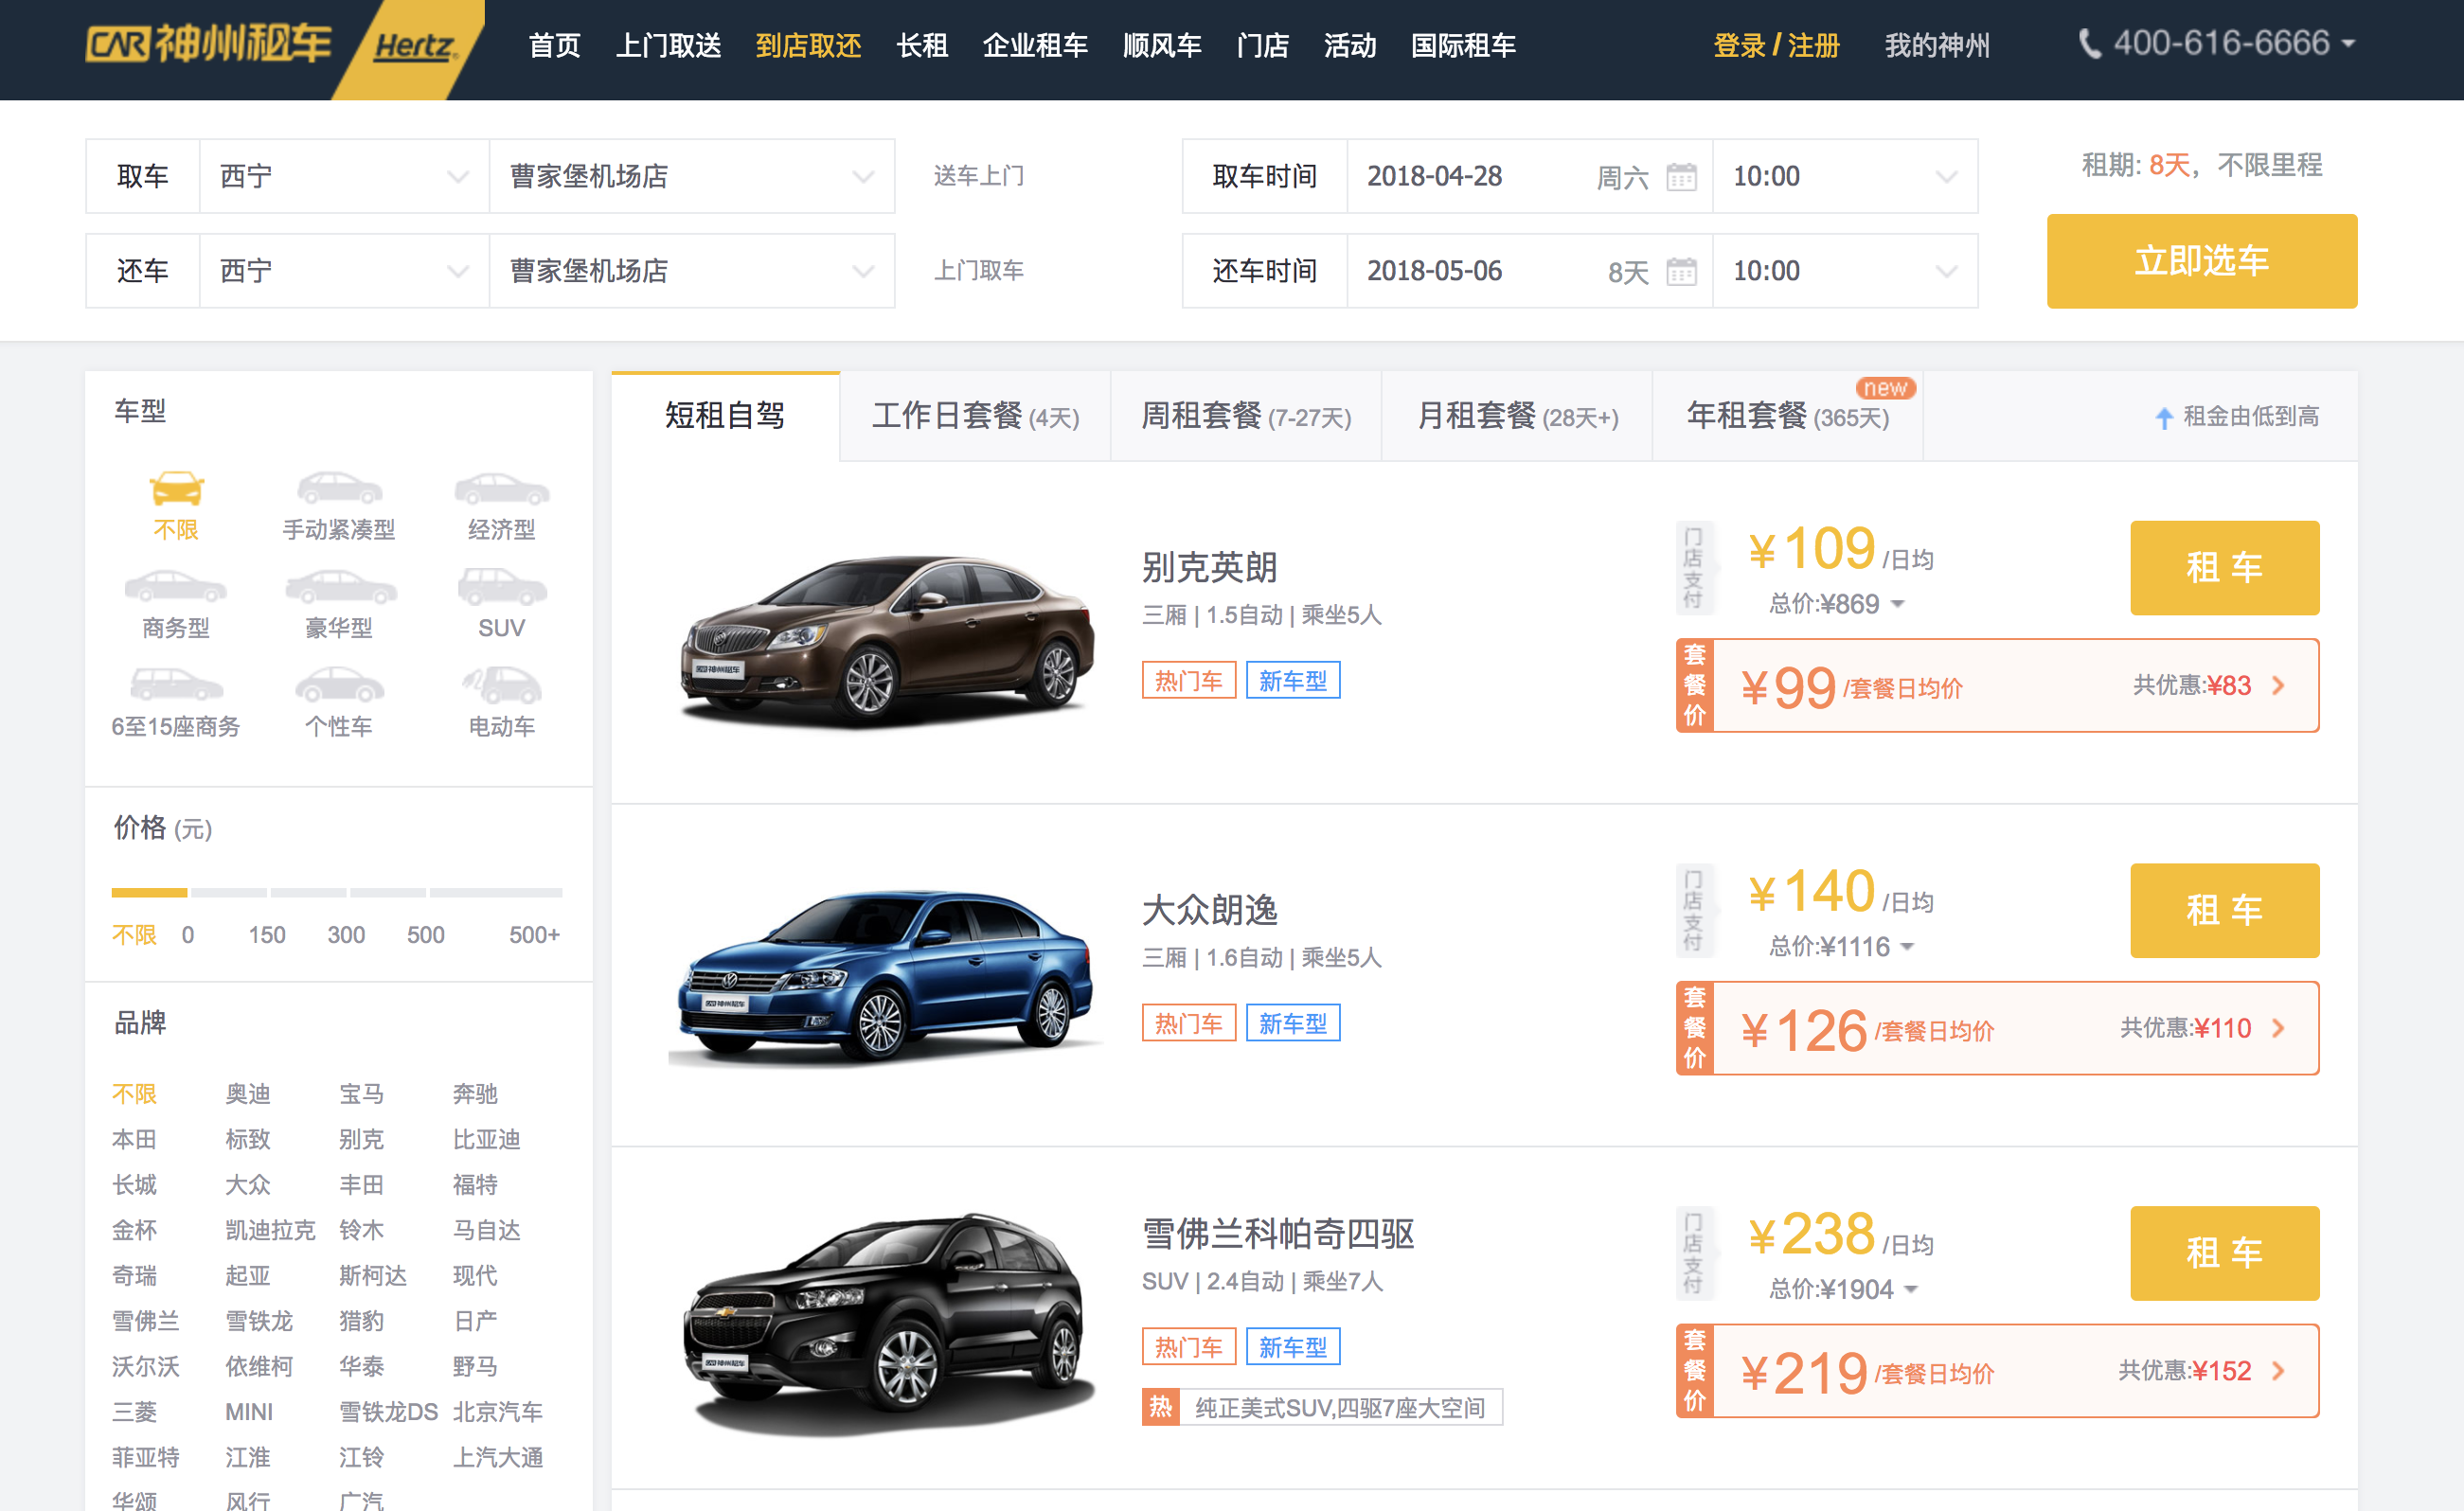Switch to 周租套餐 tab
This screenshot has width=2464, height=1511.
[1245, 416]
